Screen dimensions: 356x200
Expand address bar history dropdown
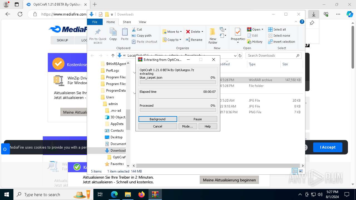[x=235, y=56]
